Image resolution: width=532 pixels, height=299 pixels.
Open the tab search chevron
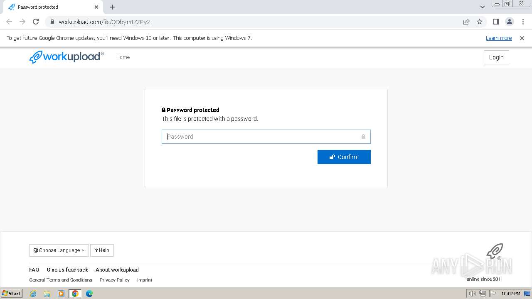pos(482,7)
